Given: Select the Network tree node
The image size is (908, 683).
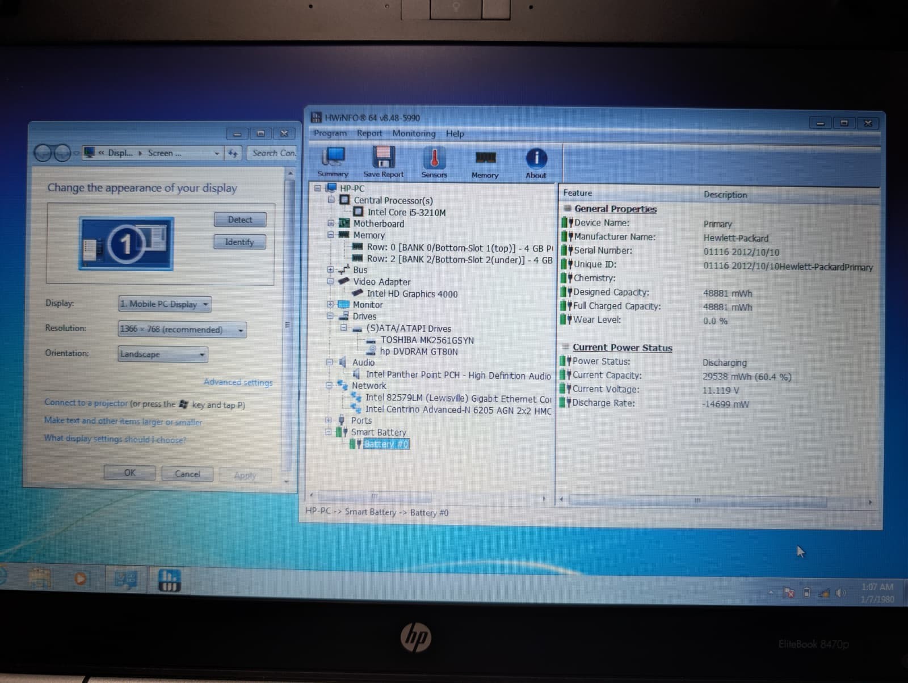Looking at the screenshot, I should click(x=369, y=386).
